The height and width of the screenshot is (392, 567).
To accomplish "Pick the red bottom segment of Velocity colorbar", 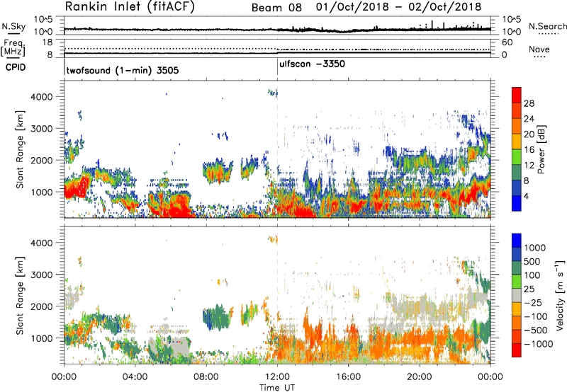I will pos(517,350).
